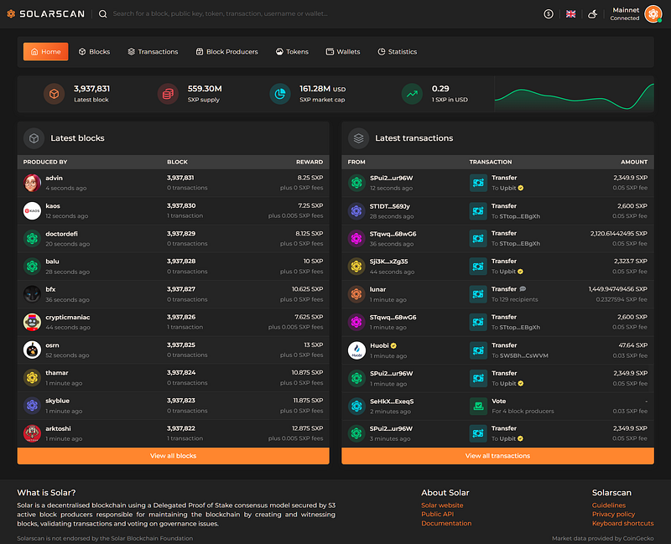The height and width of the screenshot is (544, 671).
Task: Open sender ST1DT...569Jy wallet
Action: pyautogui.click(x=390, y=206)
